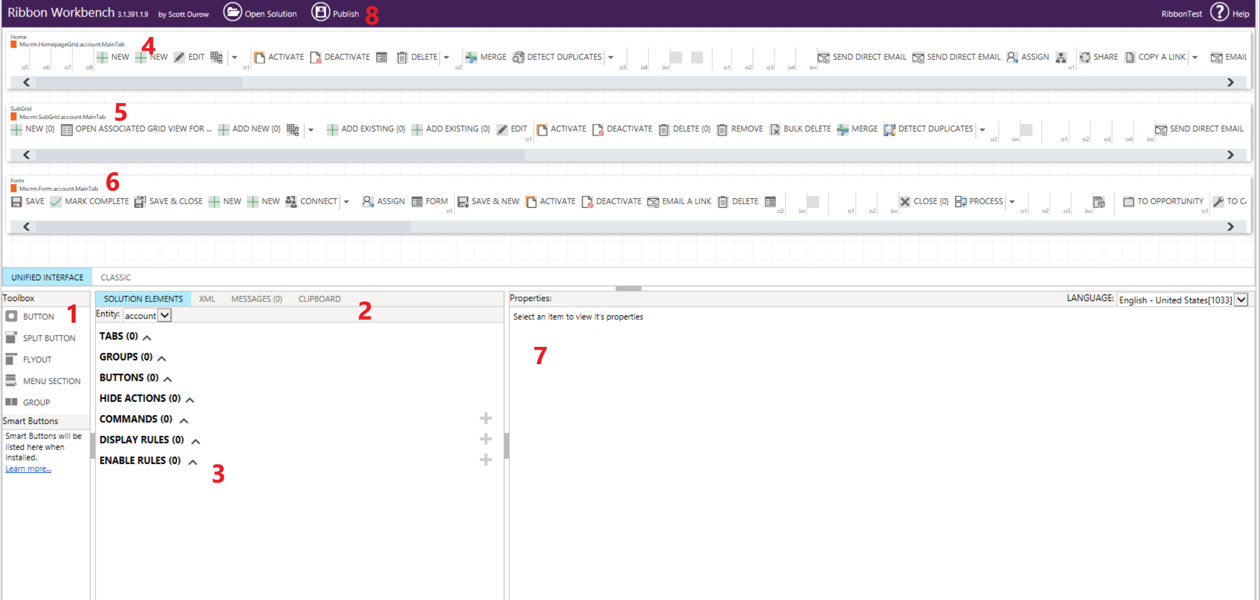Click Copy a Link in Home ribbon
Screen dimensions: 1260x600
coord(1155,57)
